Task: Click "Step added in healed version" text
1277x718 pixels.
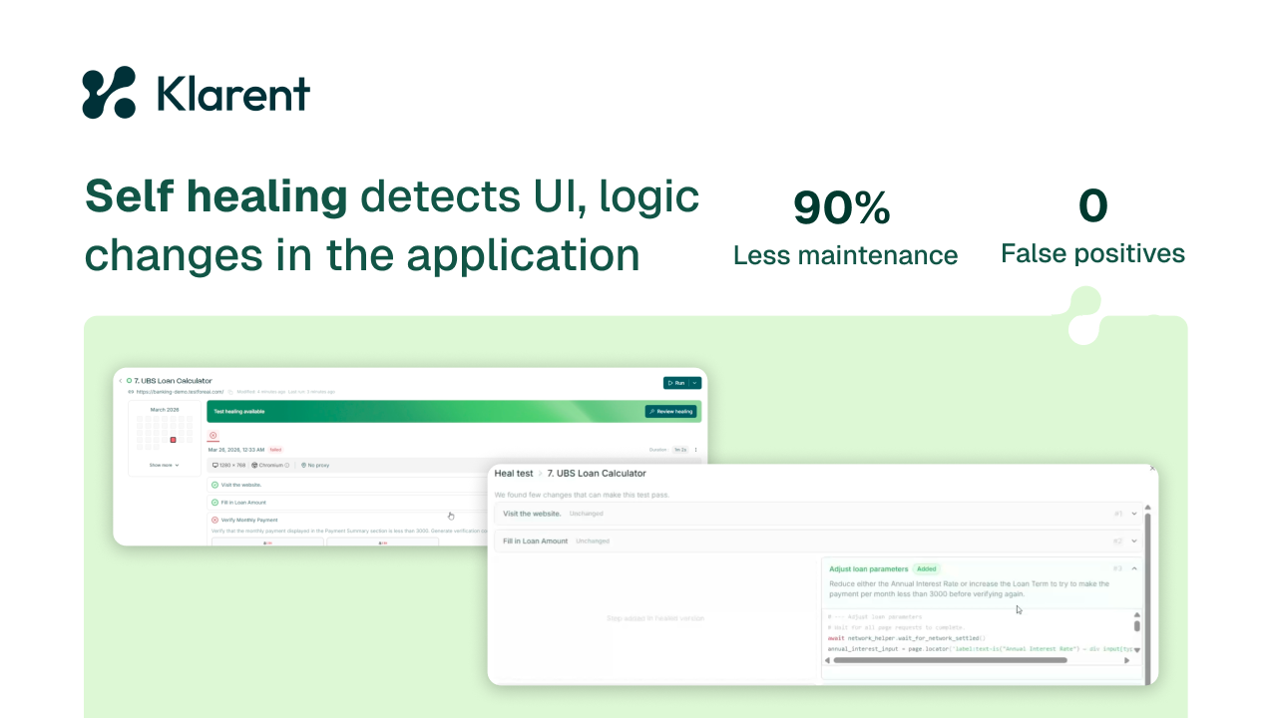Action: 655,618
